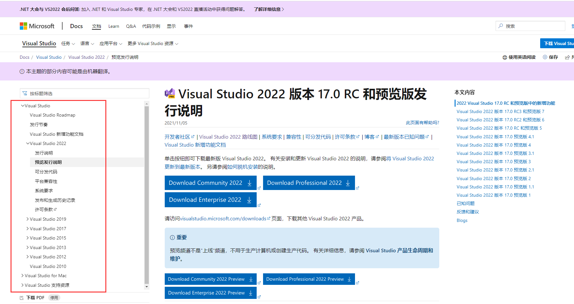Expand the Visual Studio 支持资源 node
The width and height of the screenshot is (574, 304).
22,285
